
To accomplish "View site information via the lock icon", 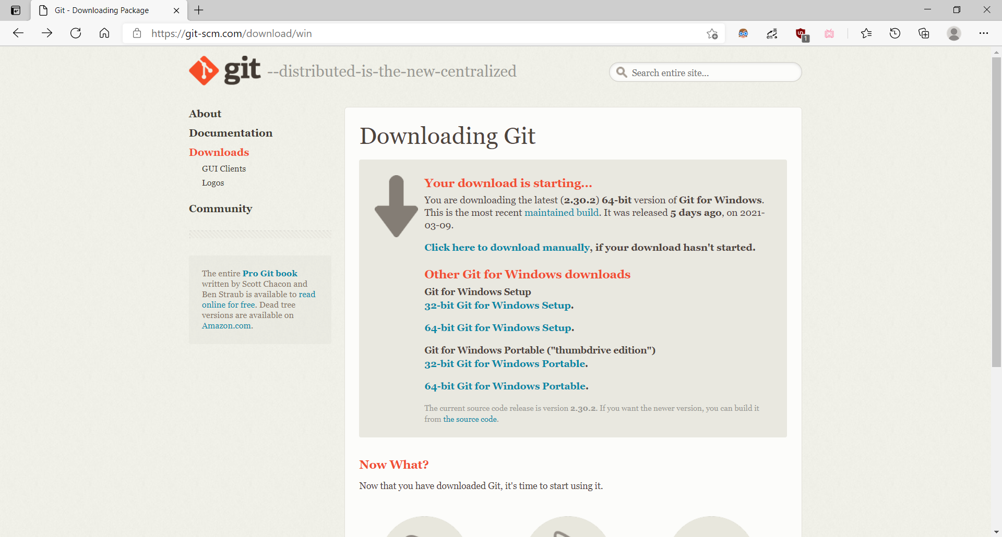I will 137,33.
